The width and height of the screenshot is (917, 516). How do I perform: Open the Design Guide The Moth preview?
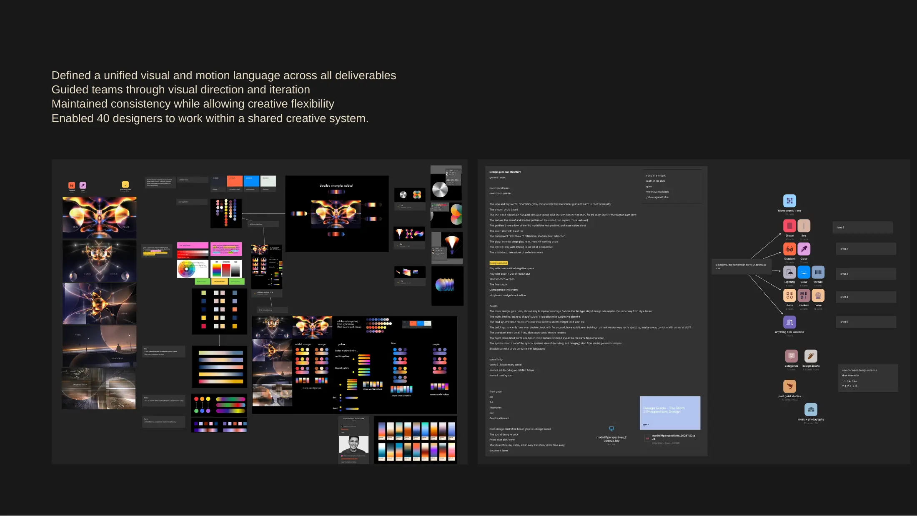(670, 413)
